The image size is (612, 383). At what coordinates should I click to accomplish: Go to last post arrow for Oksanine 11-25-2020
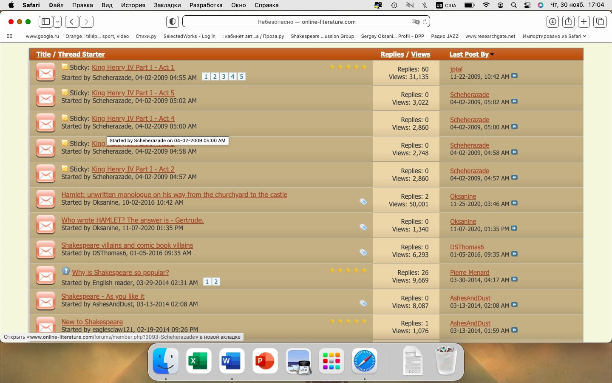515,203
